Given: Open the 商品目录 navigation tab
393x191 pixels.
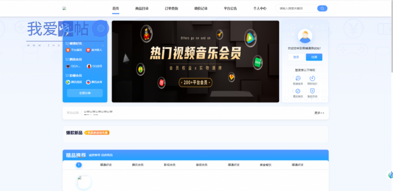Looking at the screenshot, I should [142, 8].
